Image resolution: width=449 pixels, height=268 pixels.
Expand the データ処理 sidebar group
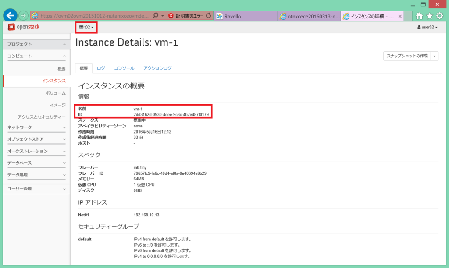36,175
